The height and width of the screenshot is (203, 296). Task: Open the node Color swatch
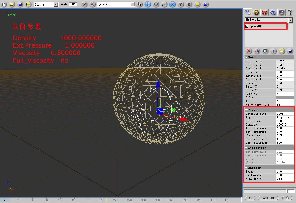coord(285,97)
